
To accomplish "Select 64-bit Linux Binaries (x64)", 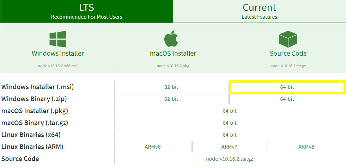I will click(230, 135).
